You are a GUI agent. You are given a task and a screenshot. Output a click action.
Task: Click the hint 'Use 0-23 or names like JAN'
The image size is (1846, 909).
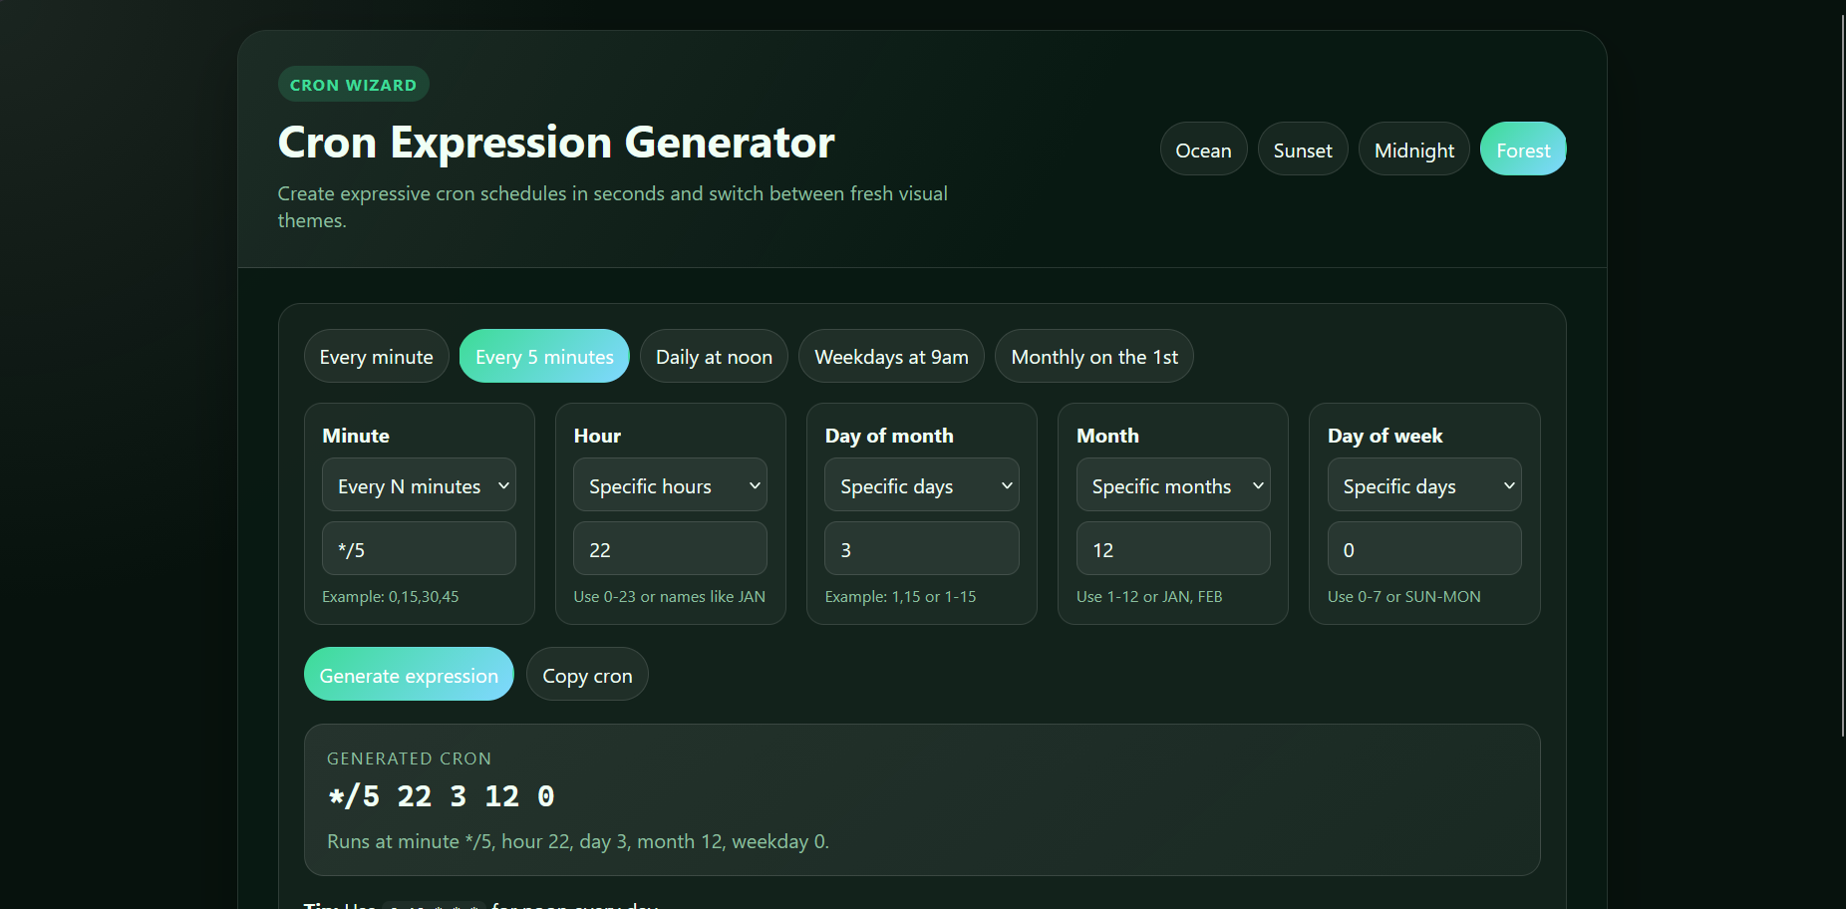tap(670, 597)
